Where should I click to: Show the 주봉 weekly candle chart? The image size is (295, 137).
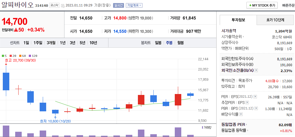(x=169, y=43)
